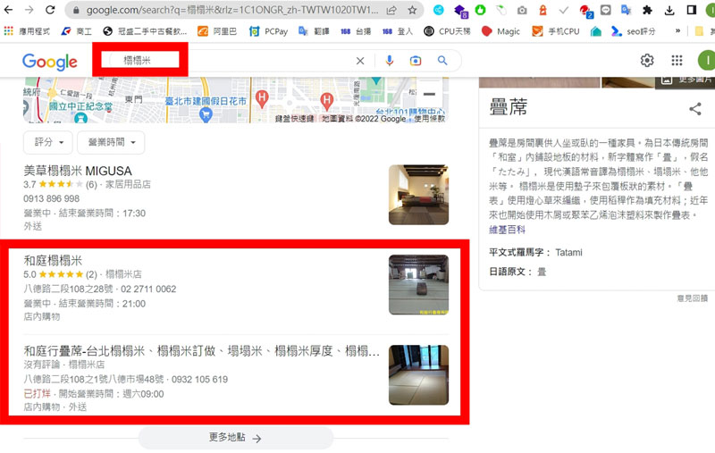Screen dimensions: 715x453
Task: Zoom out the map with minus button
Action: click(x=429, y=95)
